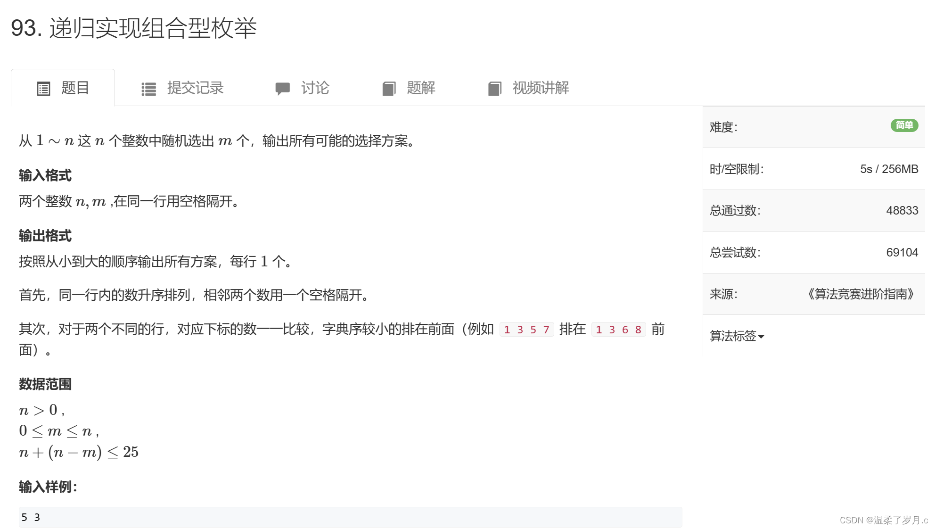This screenshot has width=935, height=529.
Task: Click the caret arrow beside 算法标签
Action: coord(761,337)
